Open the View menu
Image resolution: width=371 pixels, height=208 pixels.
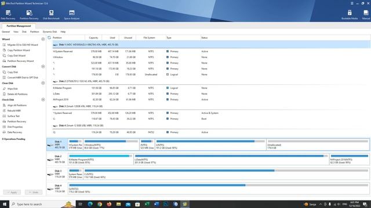[x=16, y=32]
